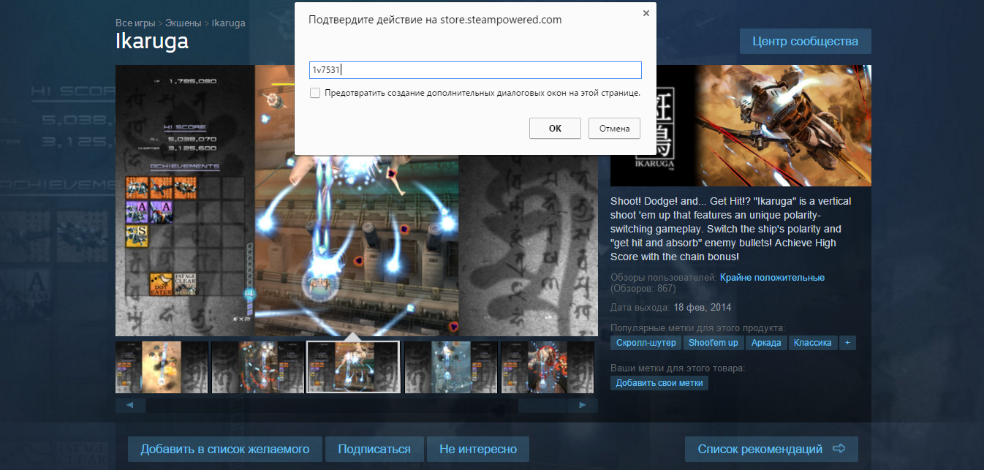This screenshot has height=470, width=984.
Task: Open the Ikaruga header artwork image
Action: (741, 126)
